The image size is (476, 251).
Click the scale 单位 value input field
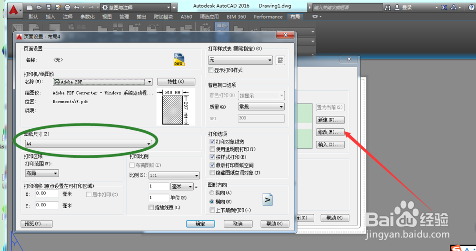[x=159, y=198]
